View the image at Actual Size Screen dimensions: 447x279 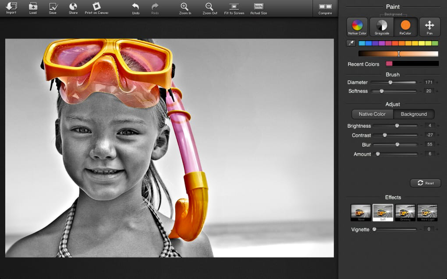pos(259,8)
